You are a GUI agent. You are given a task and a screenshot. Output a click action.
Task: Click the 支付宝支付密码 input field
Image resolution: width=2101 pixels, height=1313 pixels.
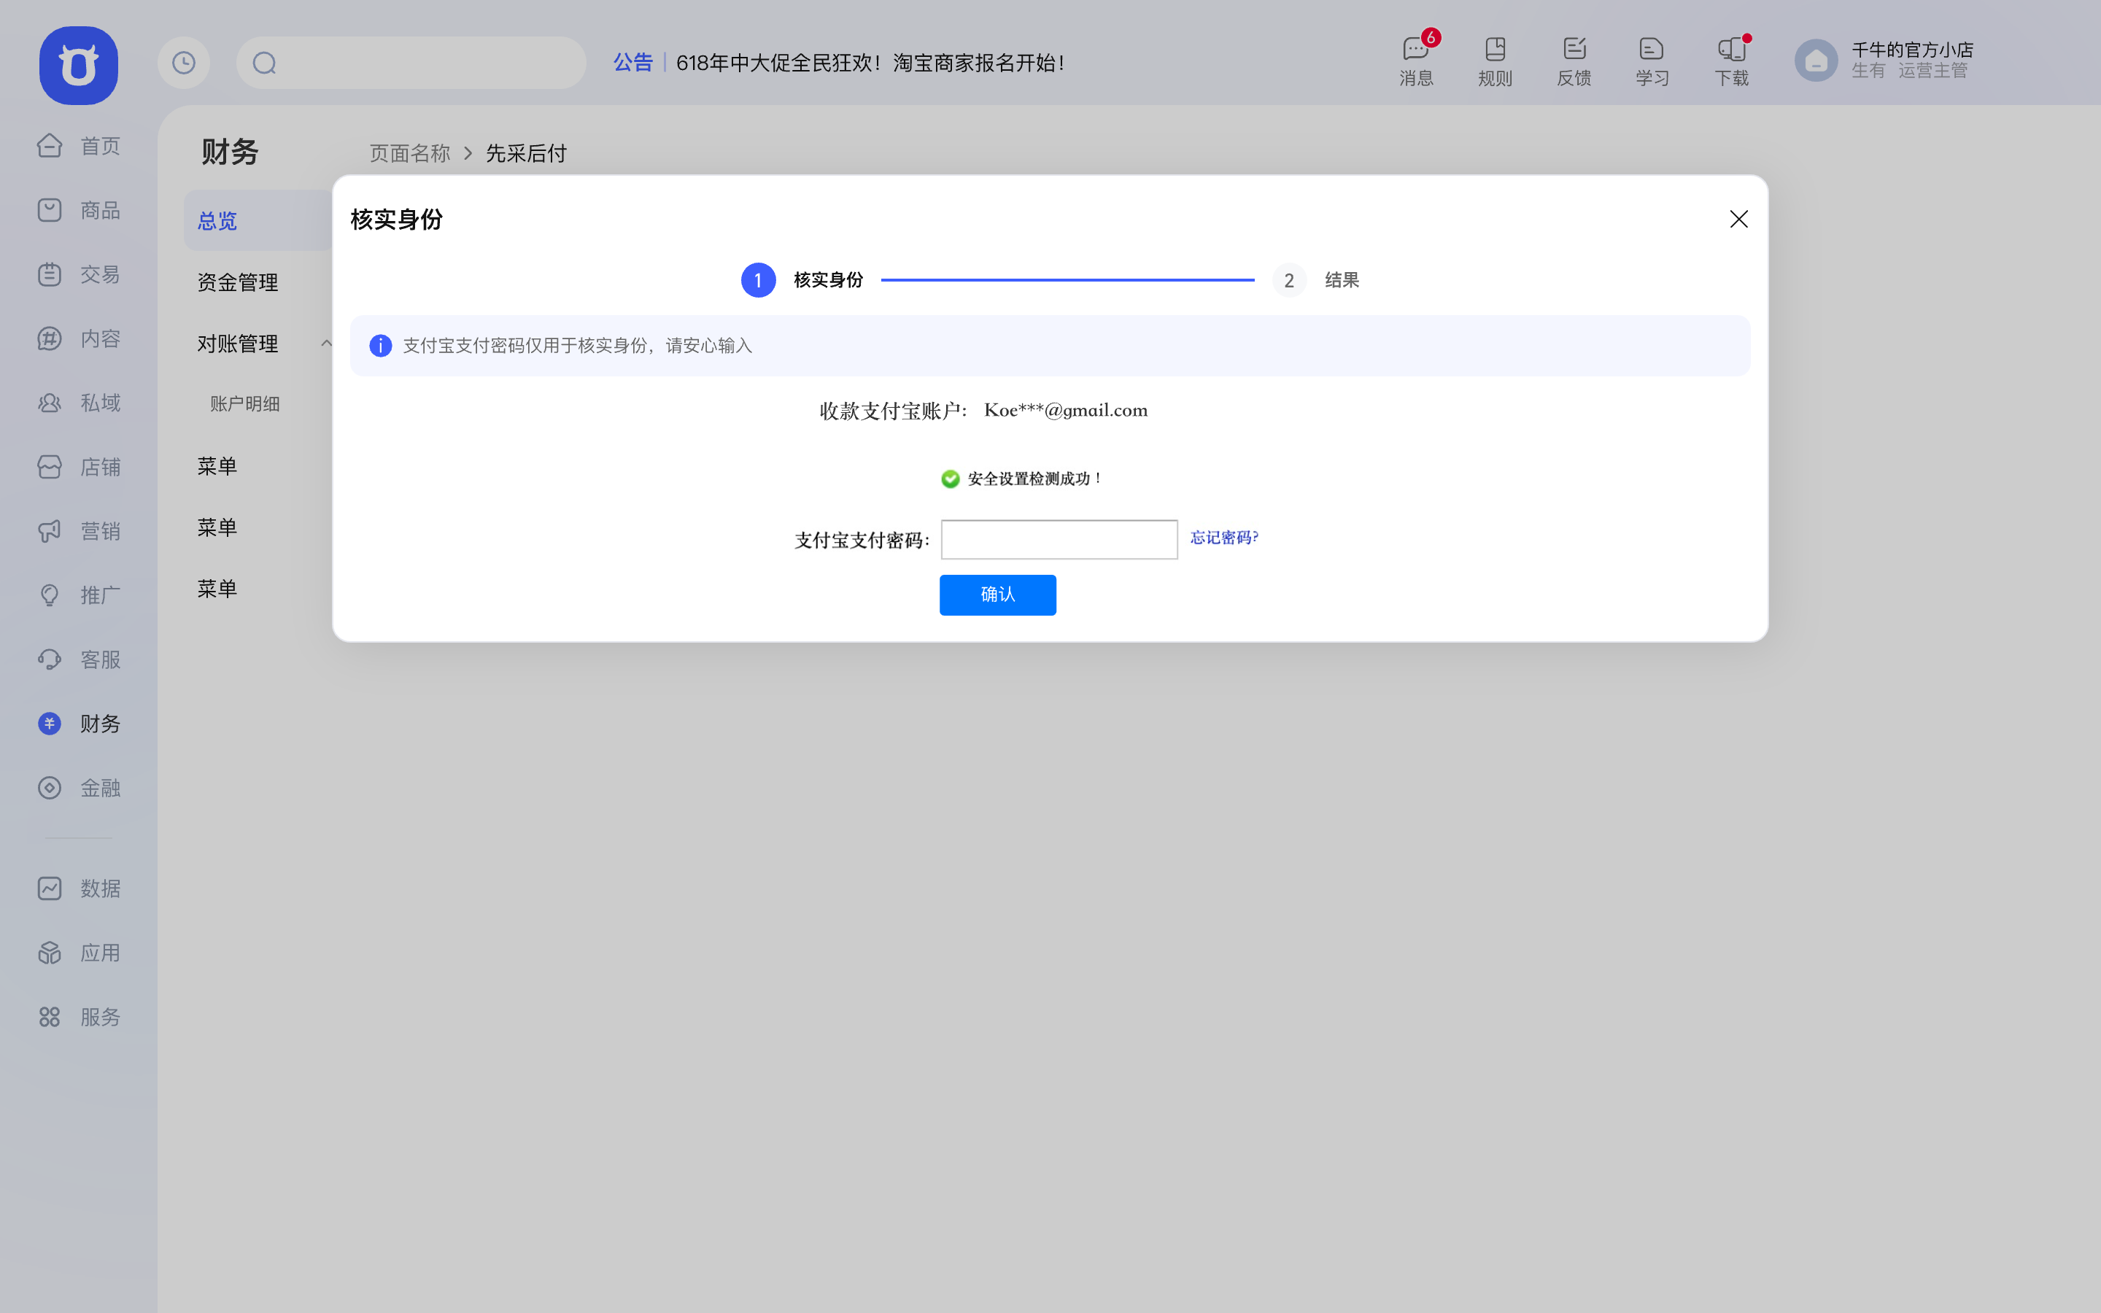1059,539
